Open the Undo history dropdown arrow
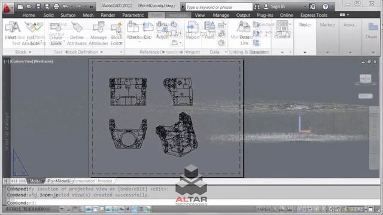Screen dimensions: 383x215 pos(72,7)
